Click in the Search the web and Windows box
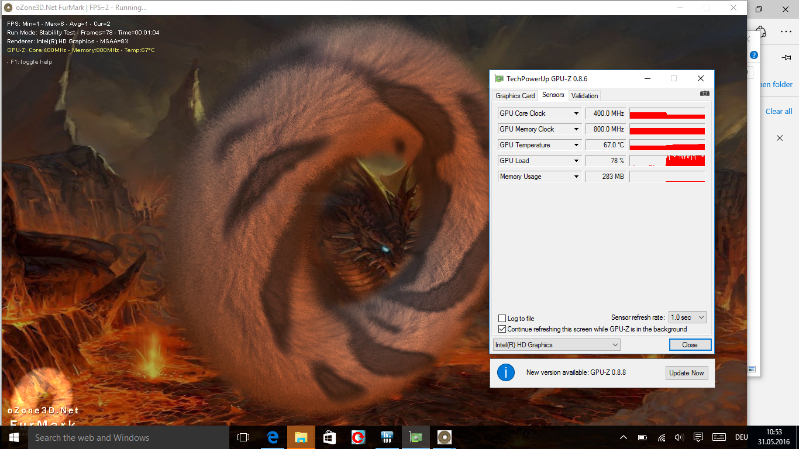Screen dimensions: 799x449 128,437
